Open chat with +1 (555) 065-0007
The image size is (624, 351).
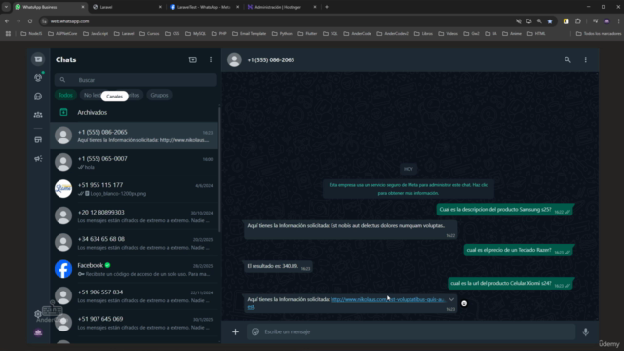click(x=135, y=163)
